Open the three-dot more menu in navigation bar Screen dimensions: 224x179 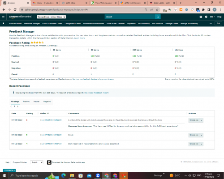click(x=211, y=23)
